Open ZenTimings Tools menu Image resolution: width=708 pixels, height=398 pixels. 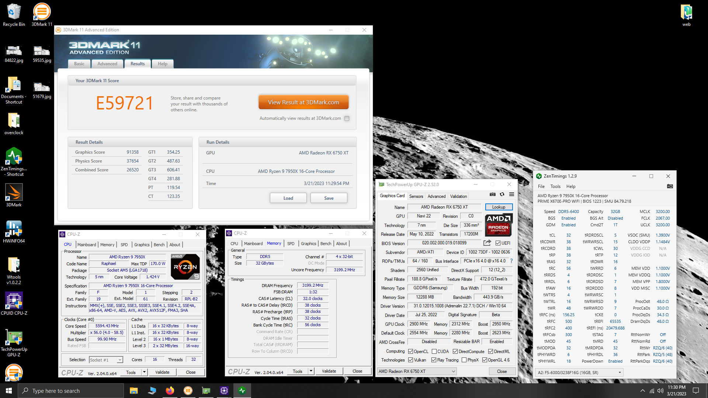555,186
